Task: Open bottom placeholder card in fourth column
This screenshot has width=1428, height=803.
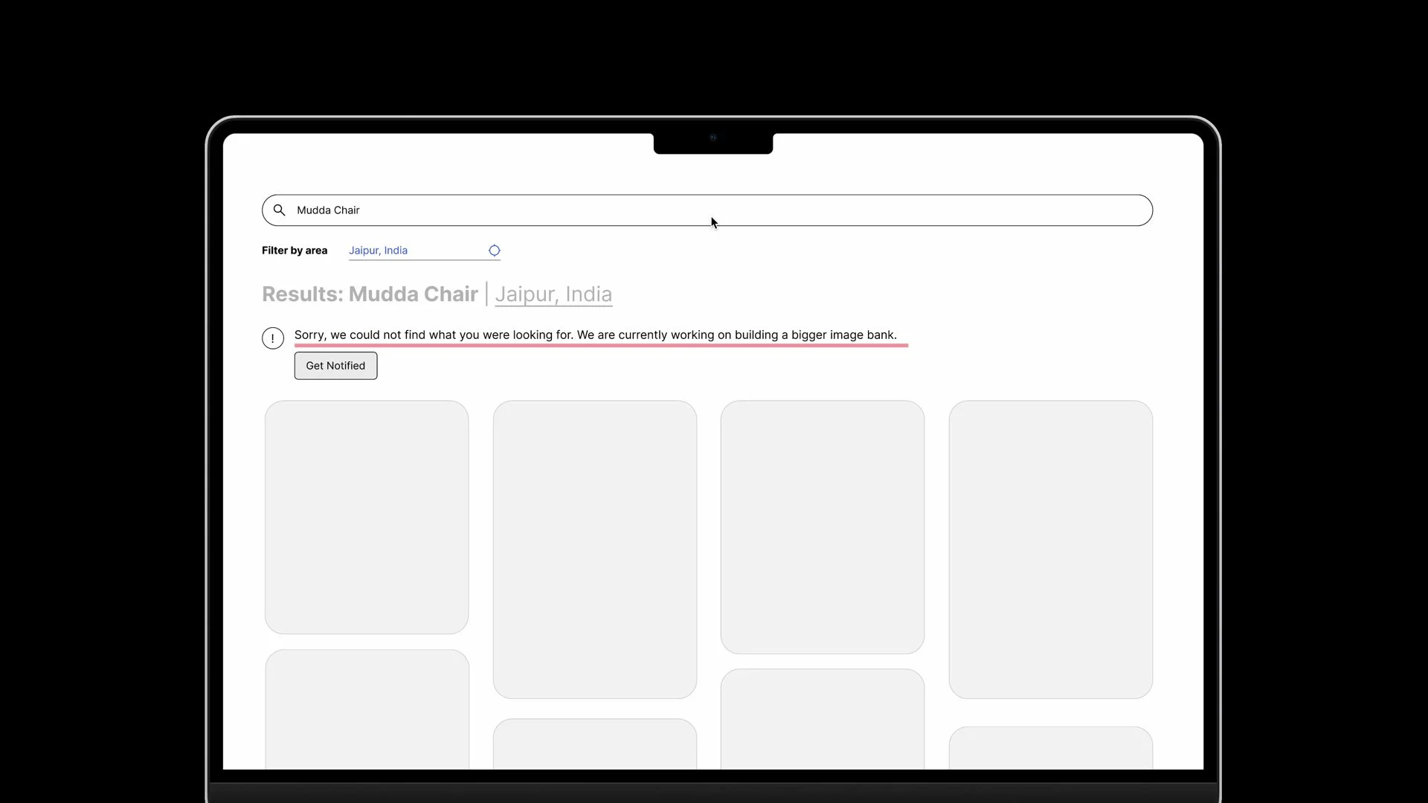Action: (1050, 747)
